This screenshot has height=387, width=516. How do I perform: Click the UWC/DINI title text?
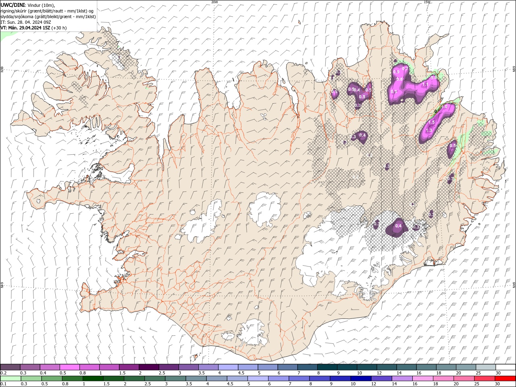click(x=12, y=4)
